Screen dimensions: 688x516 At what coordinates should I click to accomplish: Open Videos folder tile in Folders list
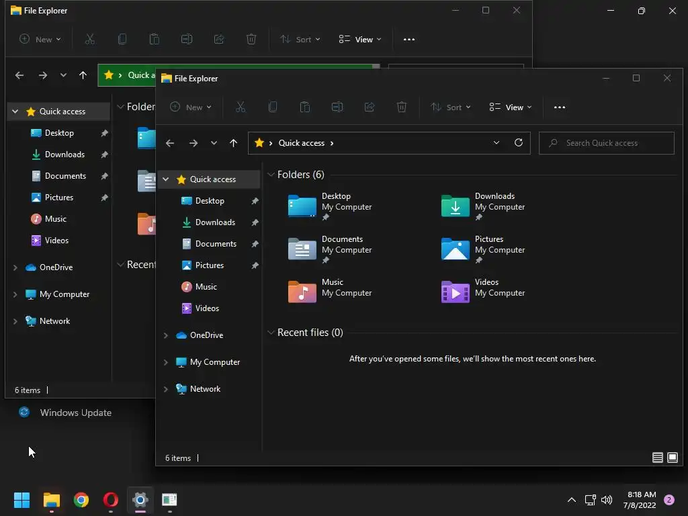tap(482, 292)
